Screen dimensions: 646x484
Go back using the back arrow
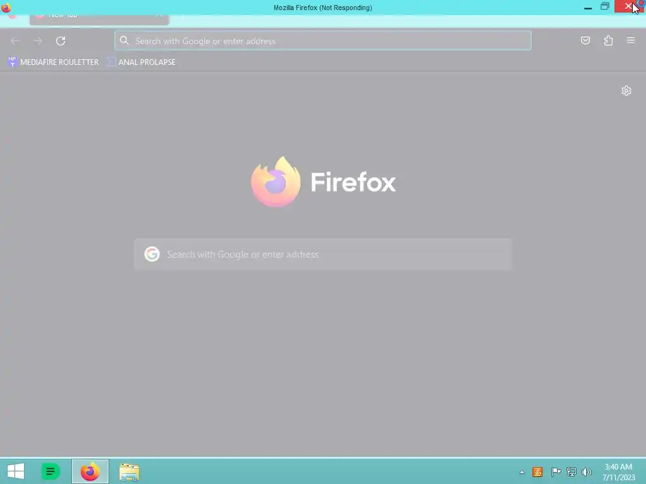tap(15, 41)
